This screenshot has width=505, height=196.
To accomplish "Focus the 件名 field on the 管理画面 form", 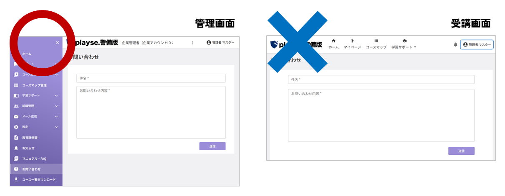I will [151, 78].
